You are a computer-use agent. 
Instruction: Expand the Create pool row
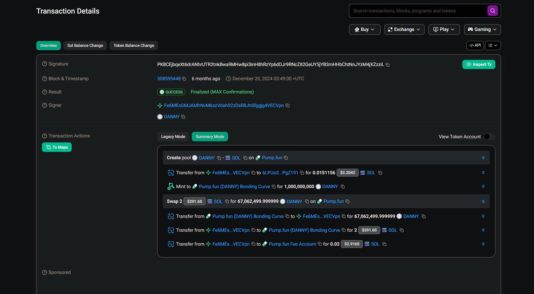pos(483,158)
